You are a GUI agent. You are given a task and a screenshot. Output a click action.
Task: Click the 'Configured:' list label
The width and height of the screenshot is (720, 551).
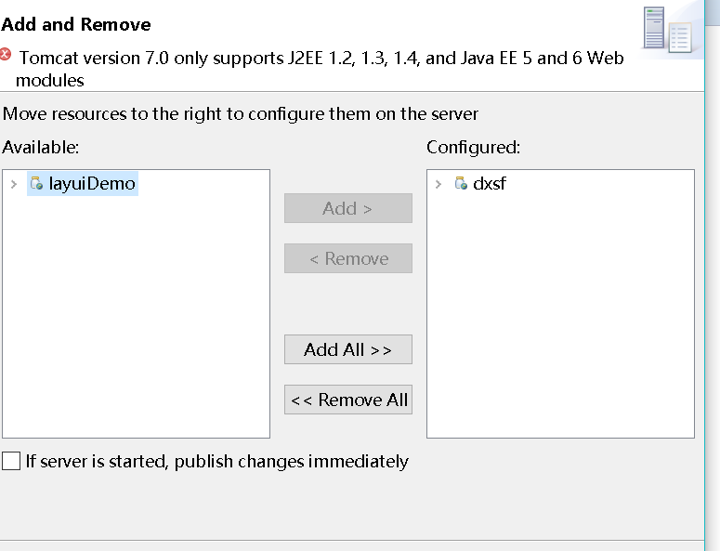coord(473,147)
